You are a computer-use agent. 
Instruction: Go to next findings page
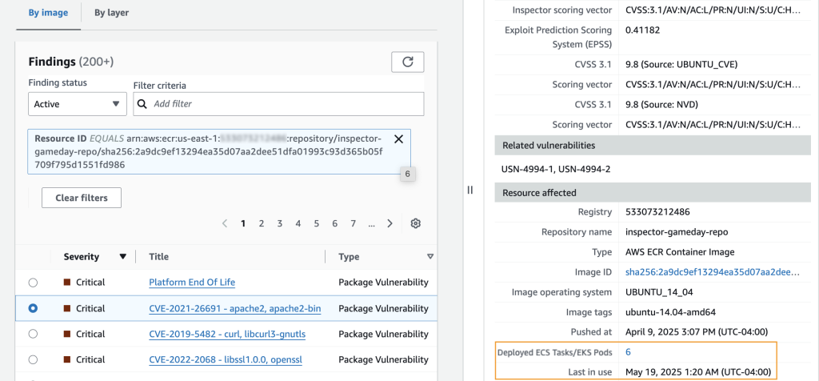390,223
